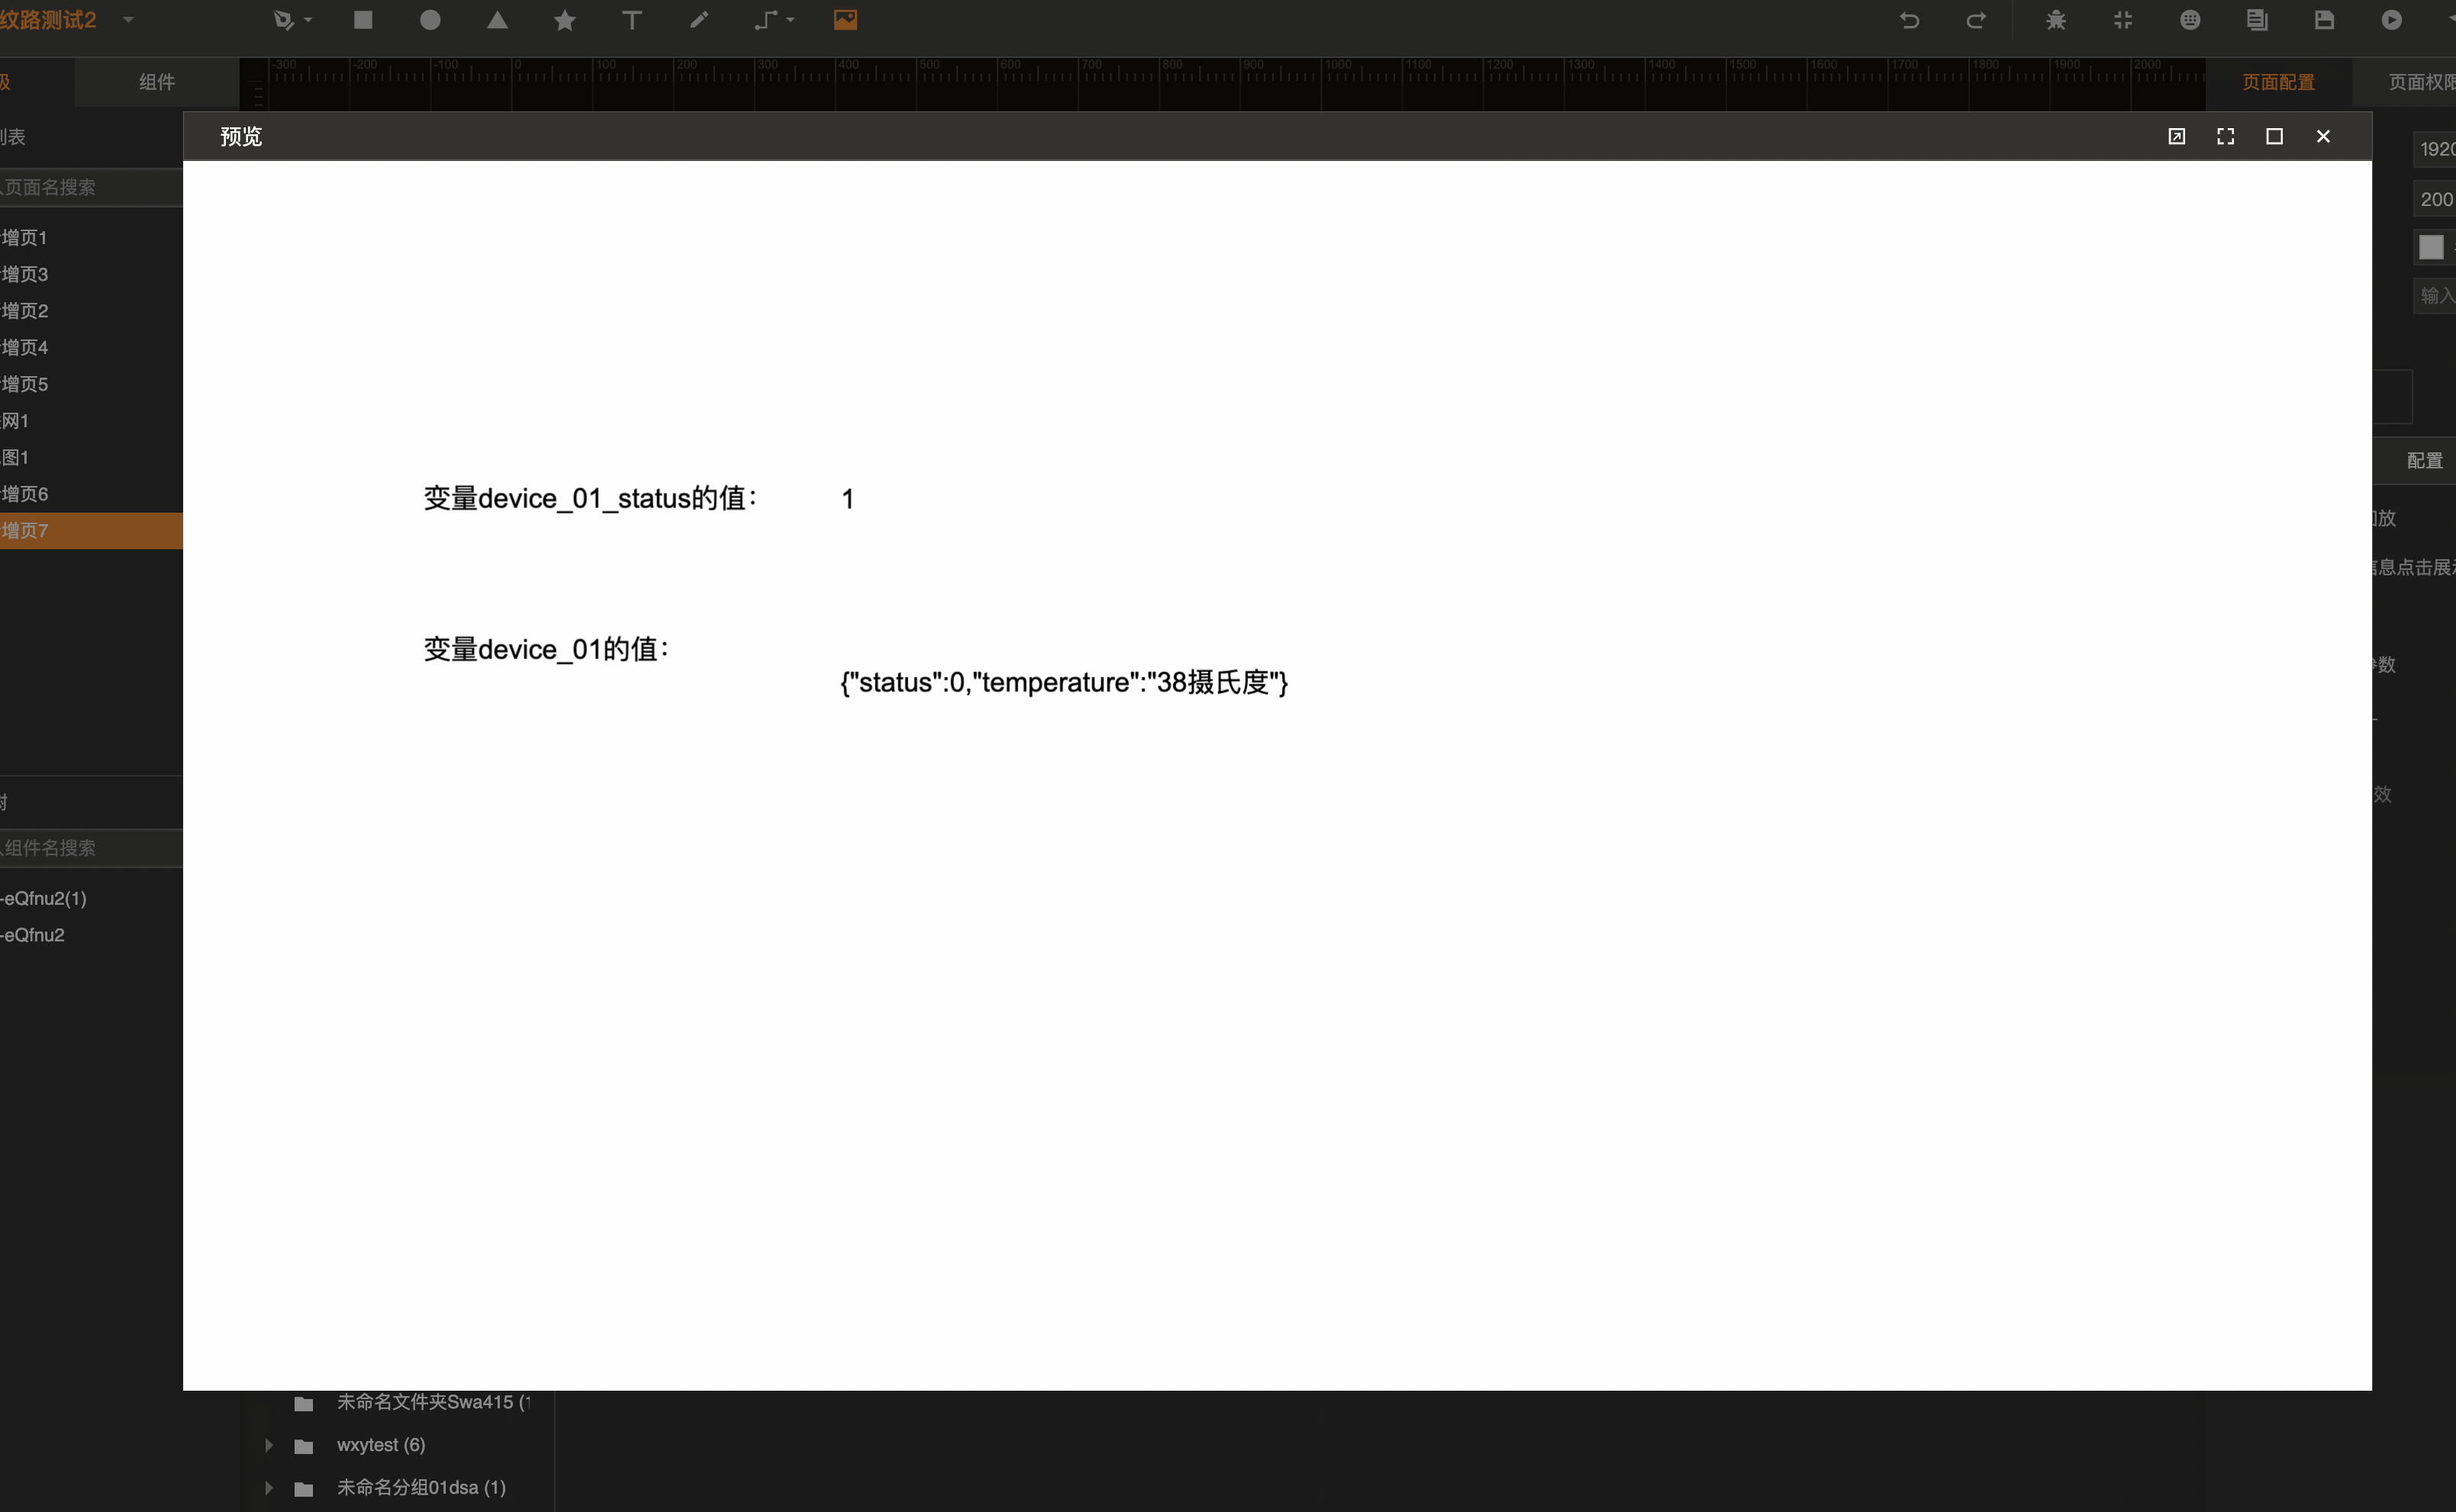The width and height of the screenshot is (2456, 1512).
Task: Open the project name dropdown arrow
Action: 128,20
